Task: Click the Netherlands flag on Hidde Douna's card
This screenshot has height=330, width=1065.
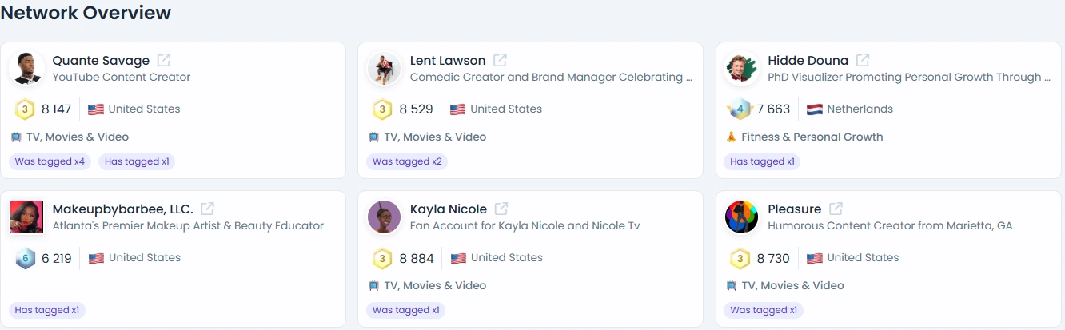Action: (814, 109)
